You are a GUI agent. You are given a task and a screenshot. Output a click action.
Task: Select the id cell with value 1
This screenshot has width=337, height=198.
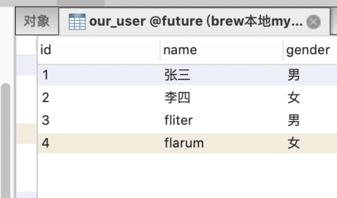[x=46, y=75]
